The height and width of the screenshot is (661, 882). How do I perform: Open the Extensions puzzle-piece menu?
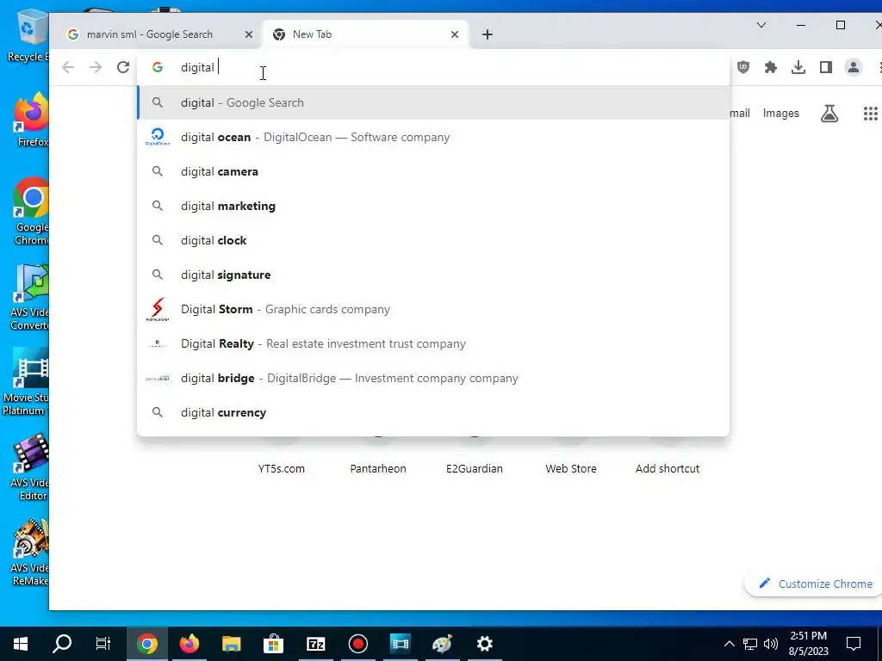point(771,67)
